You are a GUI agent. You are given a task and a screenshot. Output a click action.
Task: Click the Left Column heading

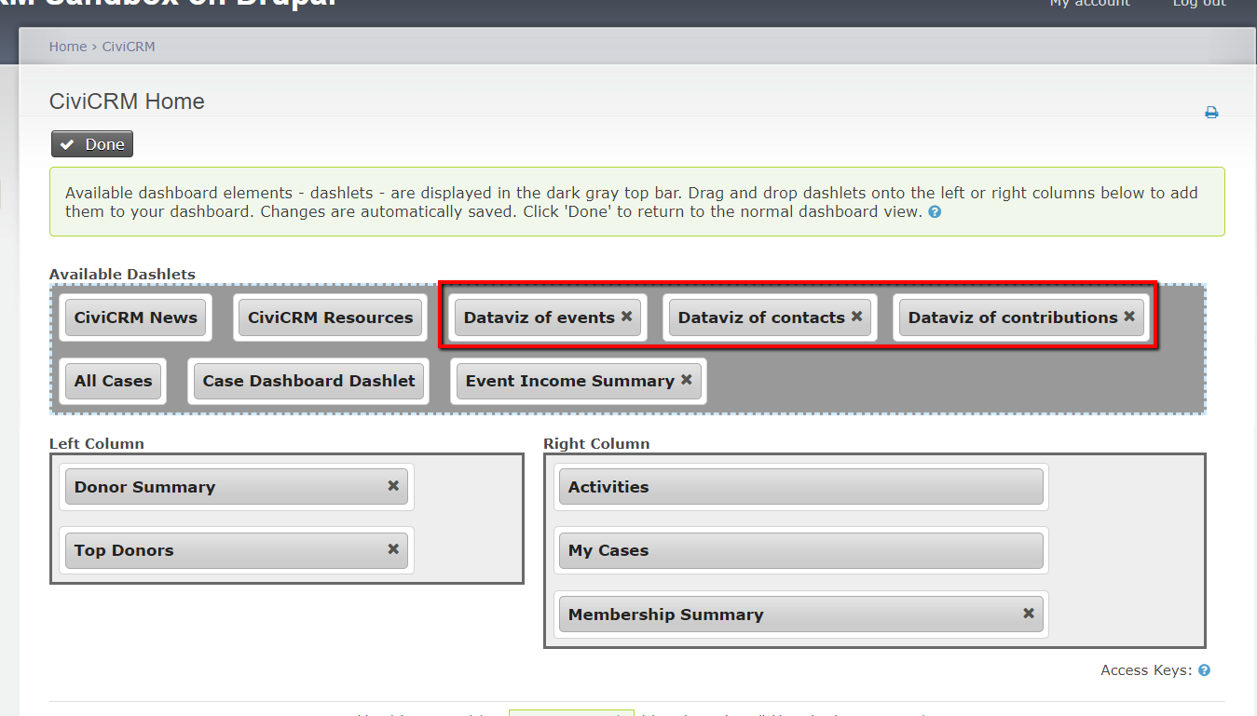(97, 443)
